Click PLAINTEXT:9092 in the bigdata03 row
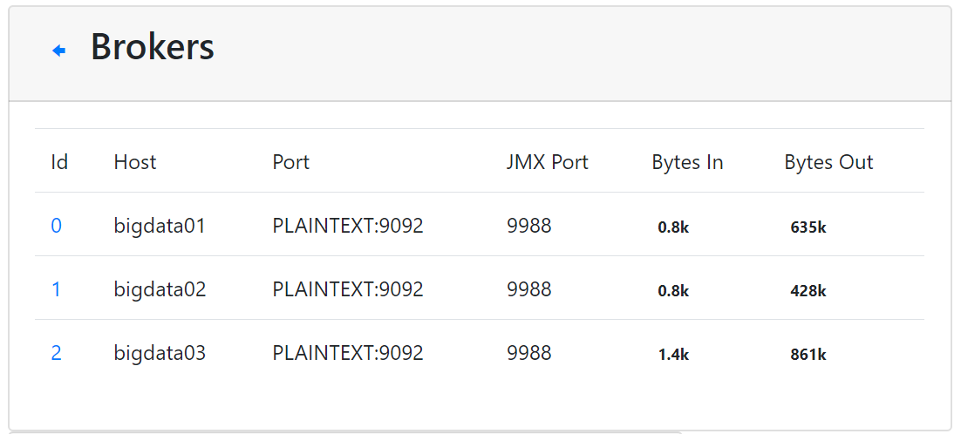This screenshot has width=961, height=434. click(348, 354)
